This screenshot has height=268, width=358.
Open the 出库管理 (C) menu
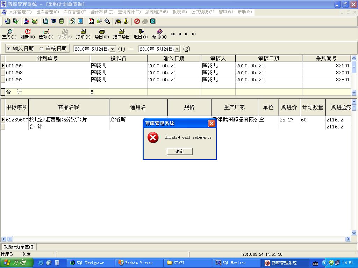[x=48, y=12]
